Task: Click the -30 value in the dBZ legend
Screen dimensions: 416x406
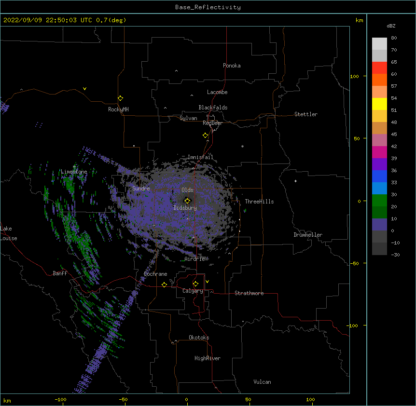Action: pyautogui.click(x=395, y=255)
